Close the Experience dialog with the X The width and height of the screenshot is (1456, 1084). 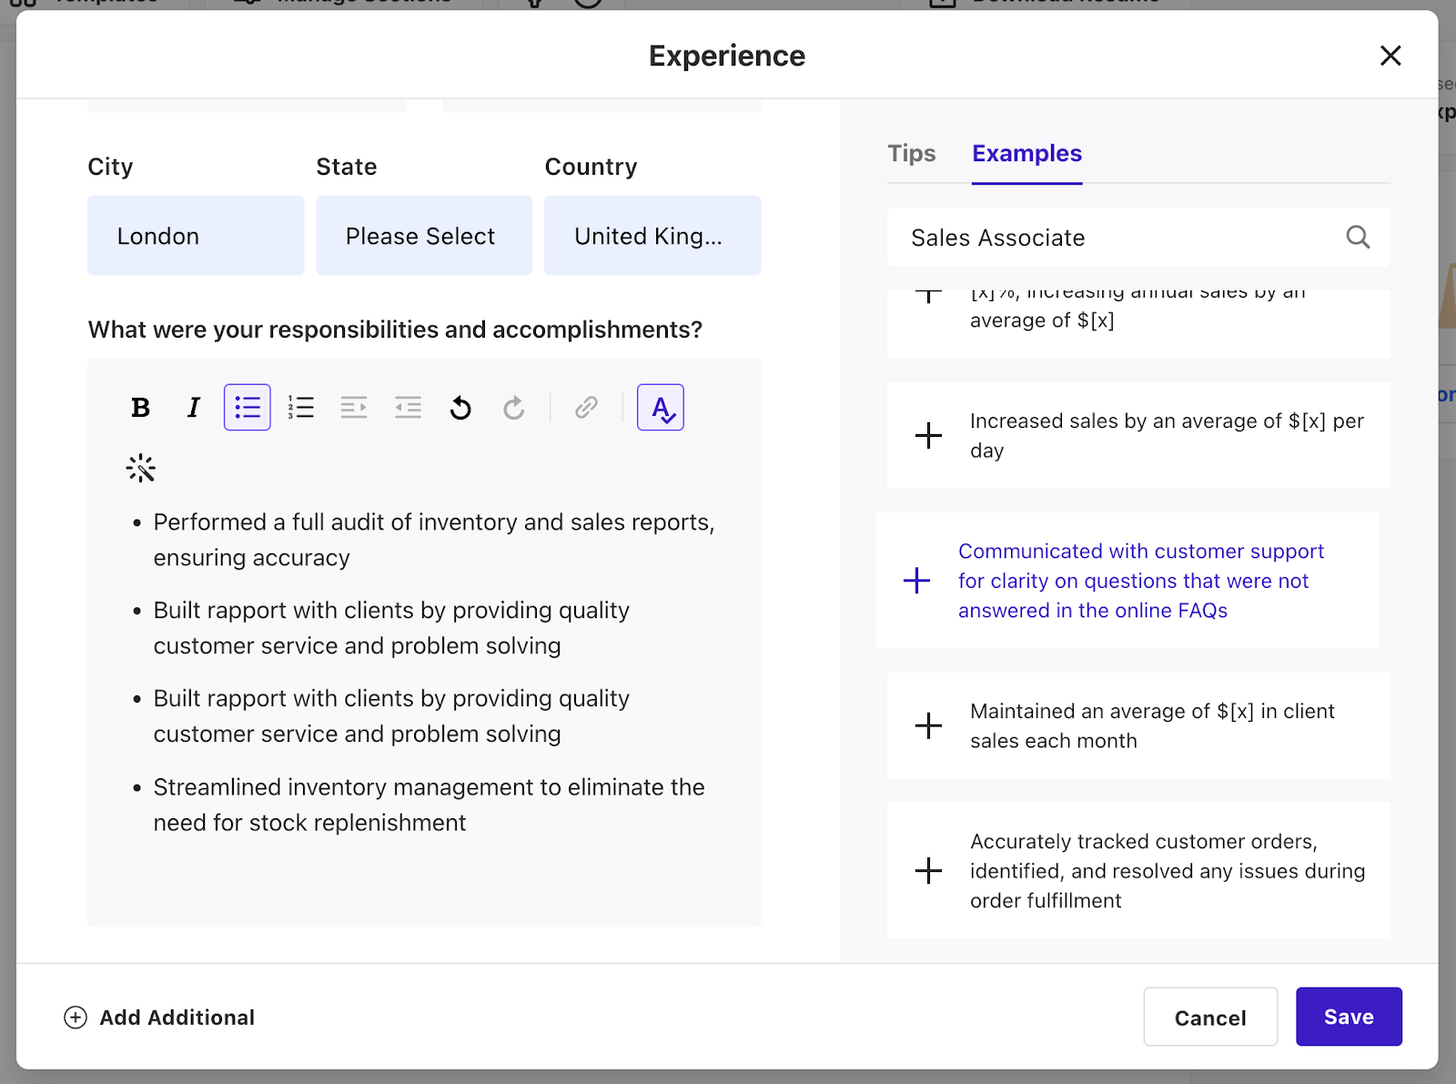[1390, 56]
